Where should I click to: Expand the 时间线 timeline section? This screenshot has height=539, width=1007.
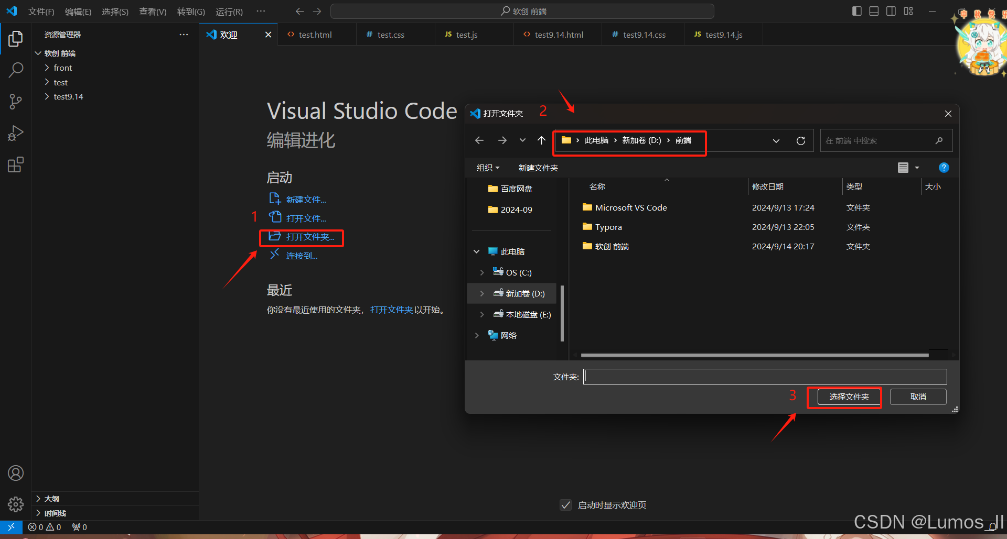pyautogui.click(x=38, y=513)
